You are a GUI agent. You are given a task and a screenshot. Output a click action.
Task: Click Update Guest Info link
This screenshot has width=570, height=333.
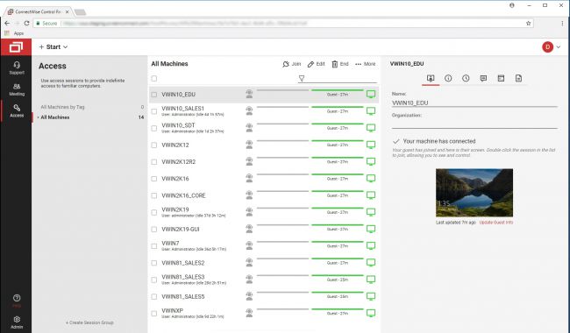click(495, 223)
